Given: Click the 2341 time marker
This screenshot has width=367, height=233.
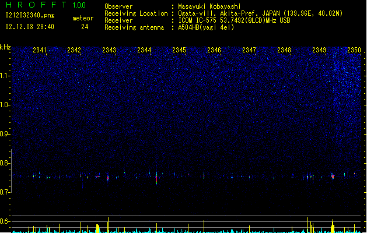Looking at the screenshot, I should pos(40,50).
